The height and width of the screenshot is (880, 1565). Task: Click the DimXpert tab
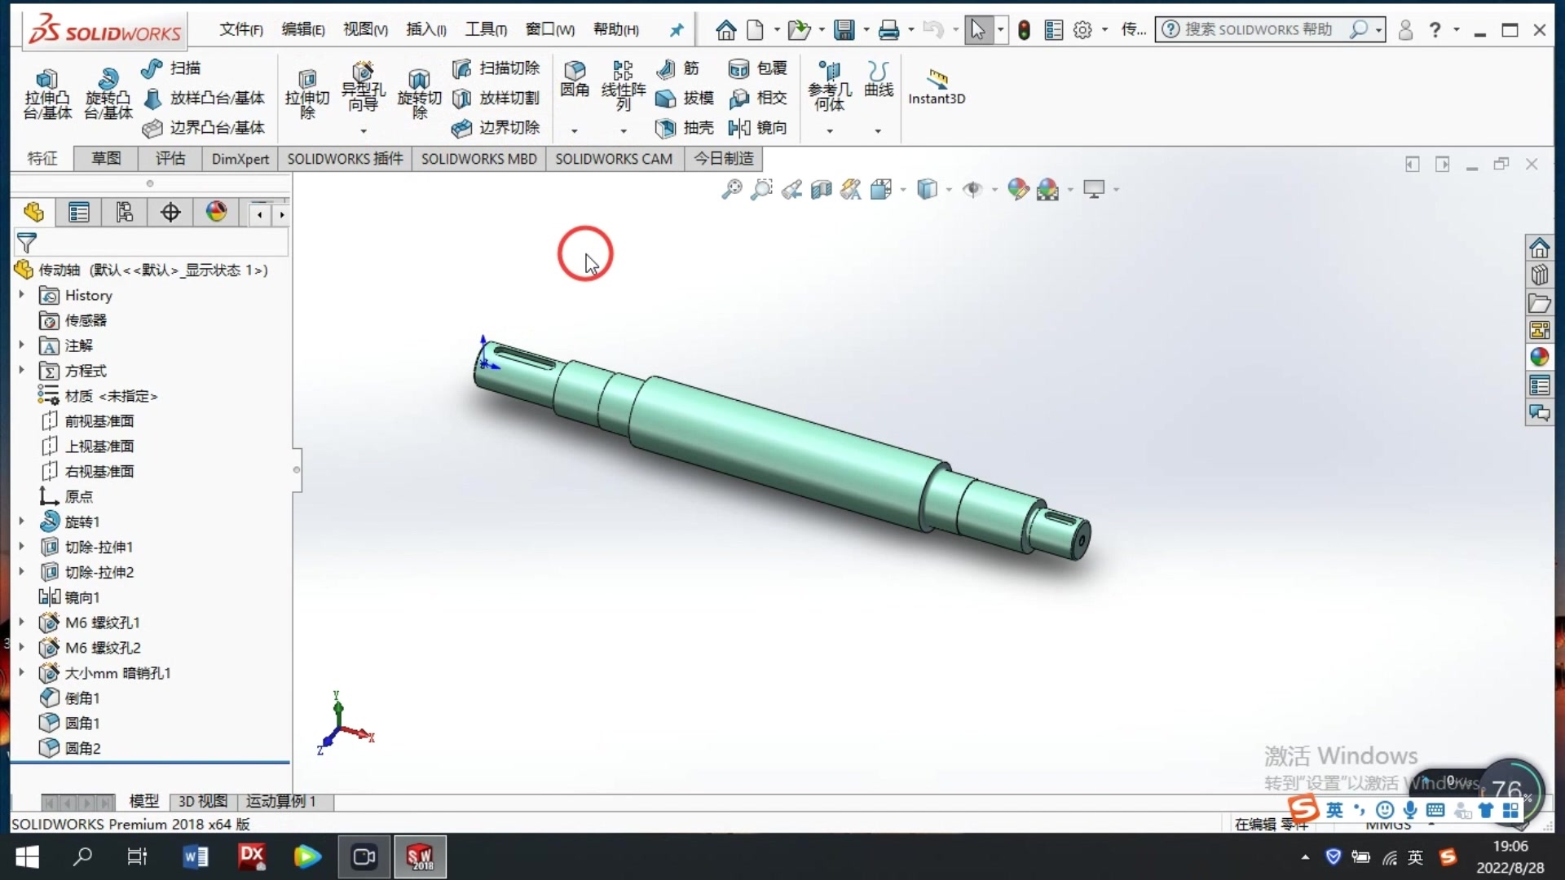tap(240, 158)
